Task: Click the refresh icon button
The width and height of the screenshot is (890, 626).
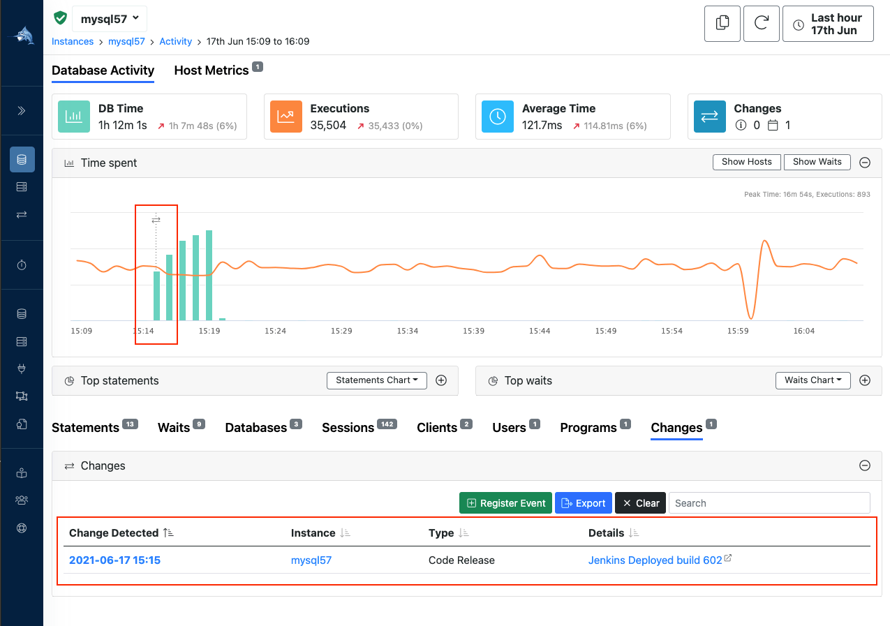Action: [761, 24]
